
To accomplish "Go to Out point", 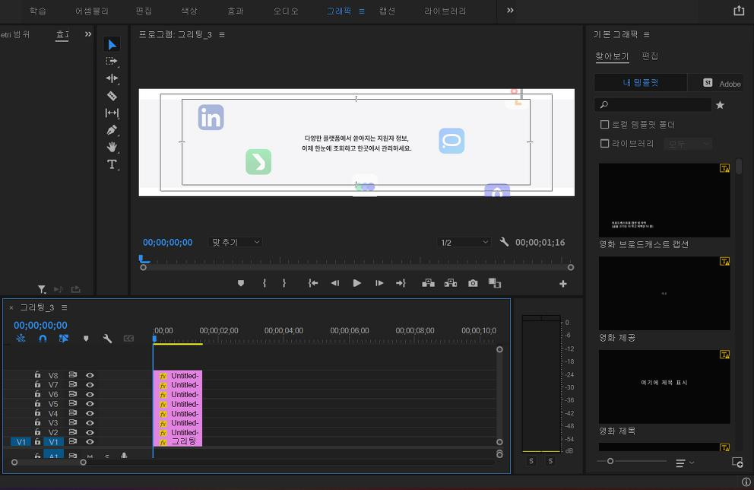I will (x=401, y=284).
